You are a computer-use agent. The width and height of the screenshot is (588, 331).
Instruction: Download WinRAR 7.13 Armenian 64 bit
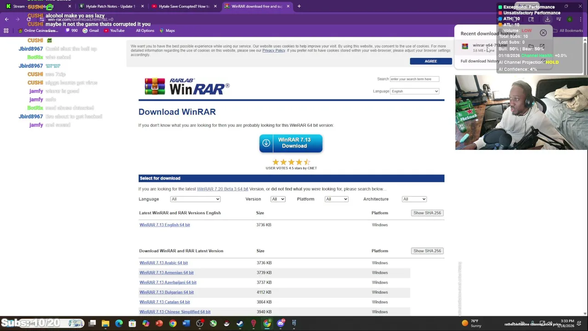tap(166, 273)
